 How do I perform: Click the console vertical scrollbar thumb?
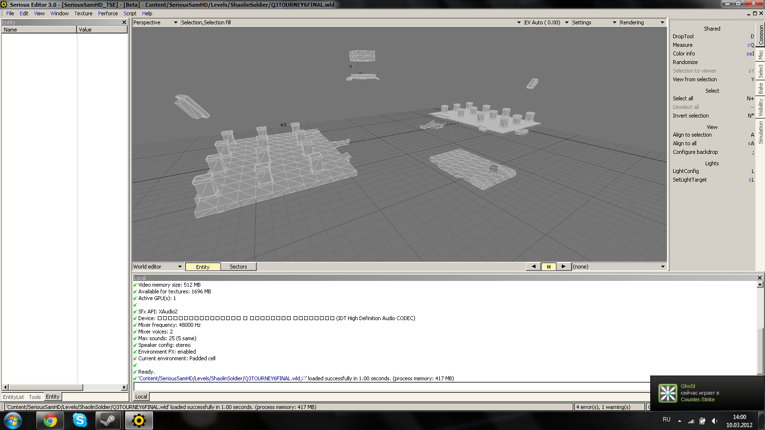point(760,351)
